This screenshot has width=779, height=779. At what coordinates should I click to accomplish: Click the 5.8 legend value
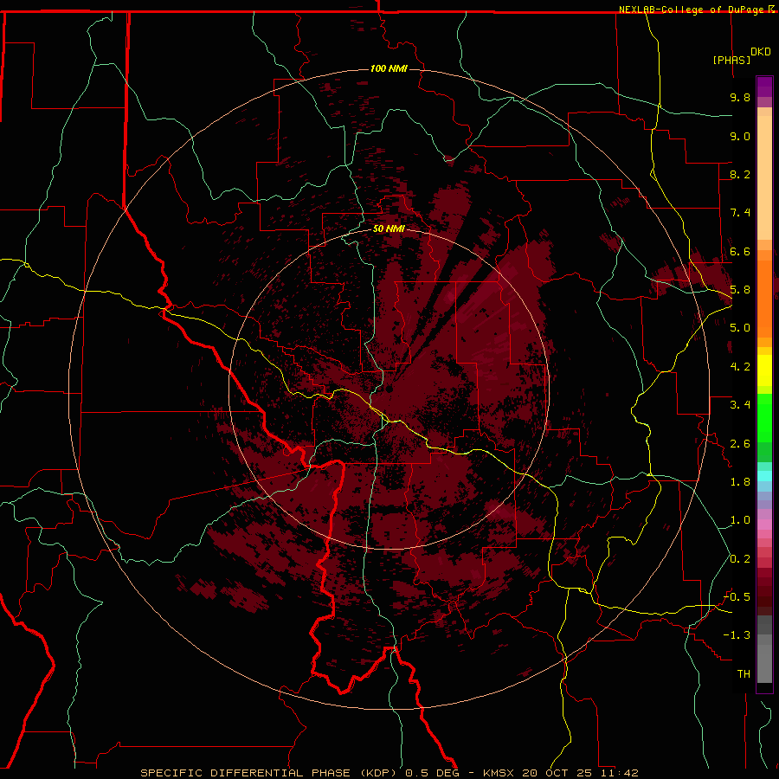click(740, 290)
